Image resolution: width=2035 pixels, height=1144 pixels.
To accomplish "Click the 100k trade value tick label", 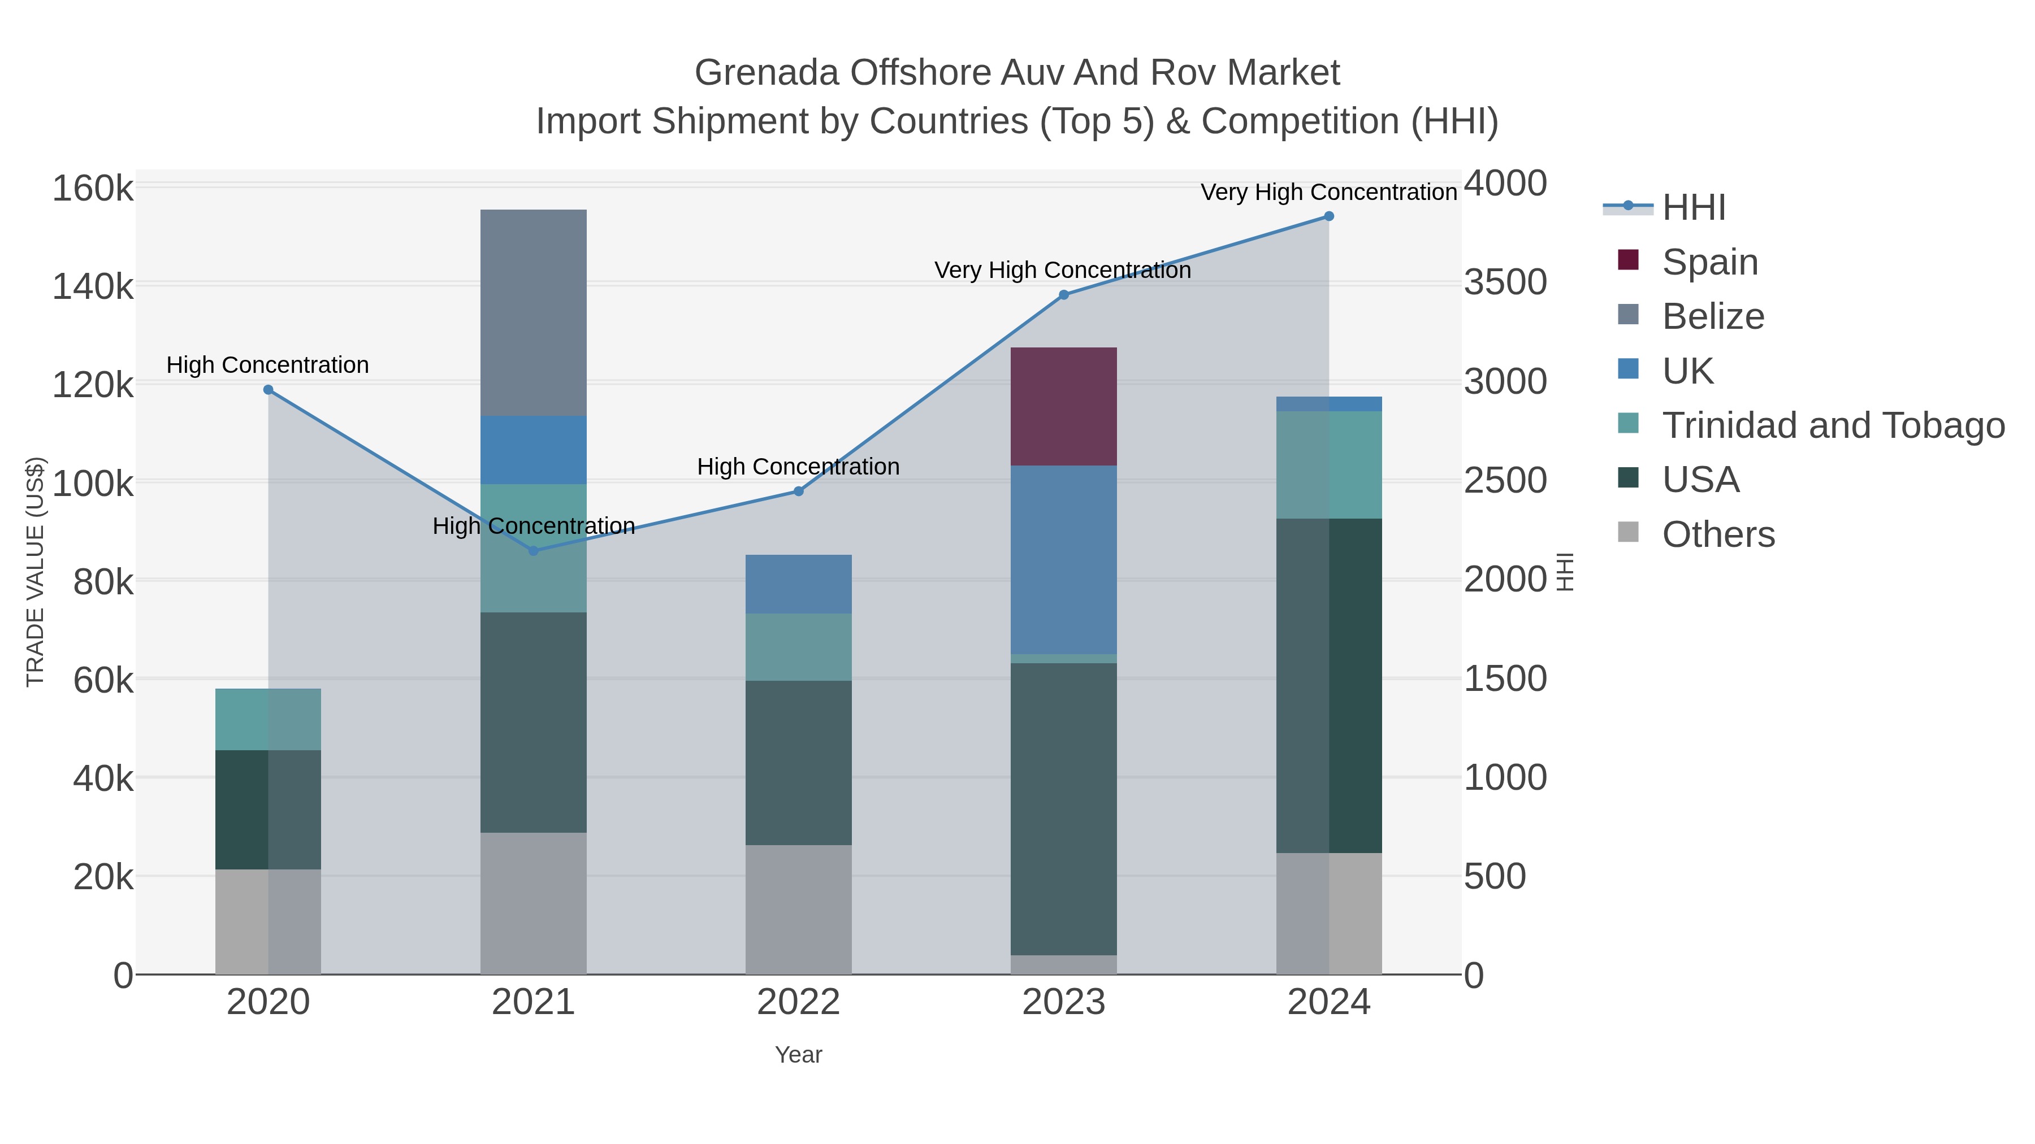I will 93,484.
